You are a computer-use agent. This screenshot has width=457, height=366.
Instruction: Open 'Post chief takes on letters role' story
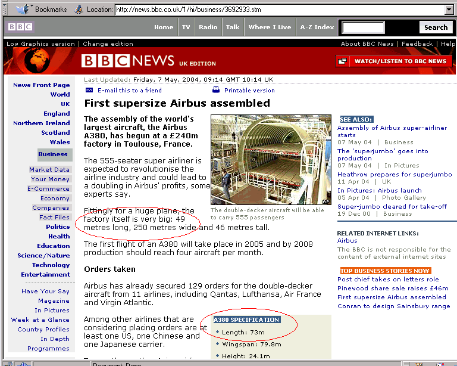click(x=388, y=280)
